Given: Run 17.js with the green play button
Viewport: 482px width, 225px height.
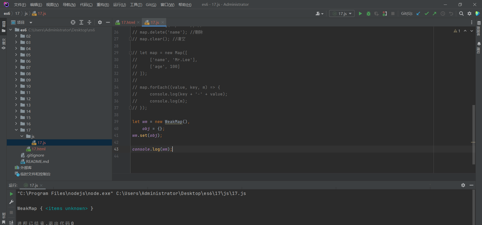Looking at the screenshot, I should click(x=360, y=14).
